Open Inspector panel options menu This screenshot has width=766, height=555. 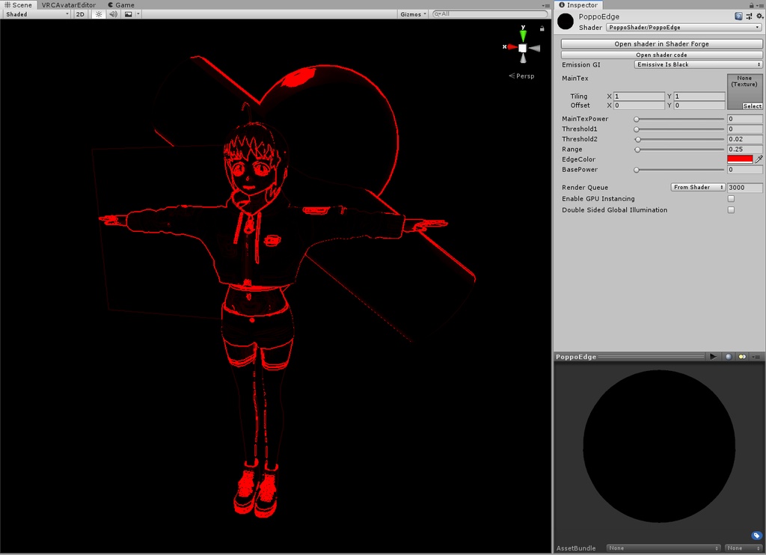click(x=760, y=5)
